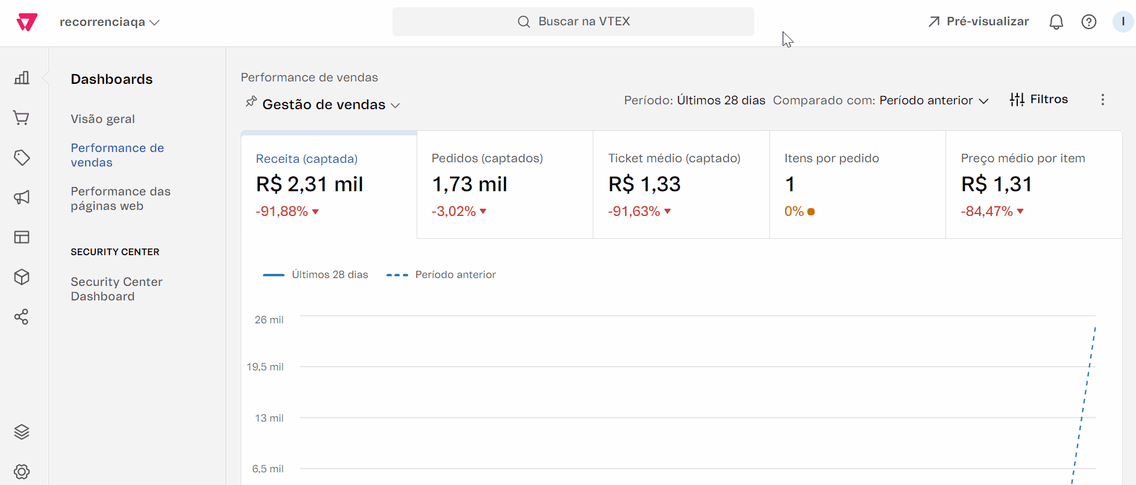Pin the Gestão de vendas dashboard
The image size is (1136, 485).
[251, 102]
